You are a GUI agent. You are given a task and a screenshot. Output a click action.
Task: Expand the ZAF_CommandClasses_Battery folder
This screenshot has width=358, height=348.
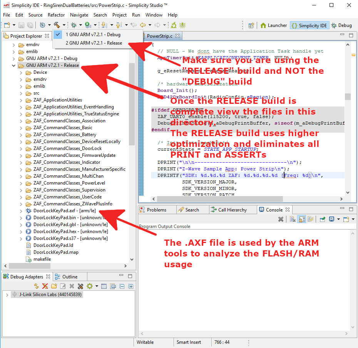click(21, 135)
